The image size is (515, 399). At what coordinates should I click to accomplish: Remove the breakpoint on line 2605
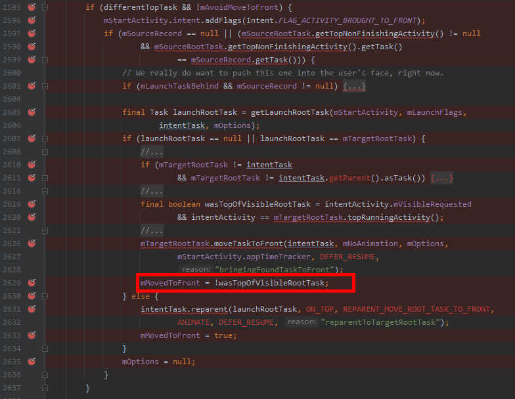(x=32, y=112)
